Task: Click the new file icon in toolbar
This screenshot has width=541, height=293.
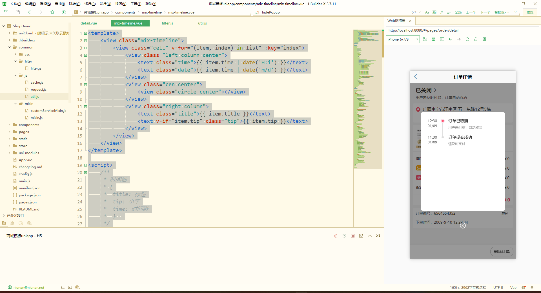Action: [x=6, y=12]
